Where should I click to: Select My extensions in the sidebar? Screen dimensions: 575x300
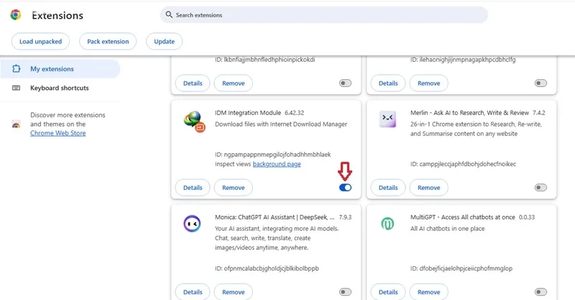pos(60,68)
